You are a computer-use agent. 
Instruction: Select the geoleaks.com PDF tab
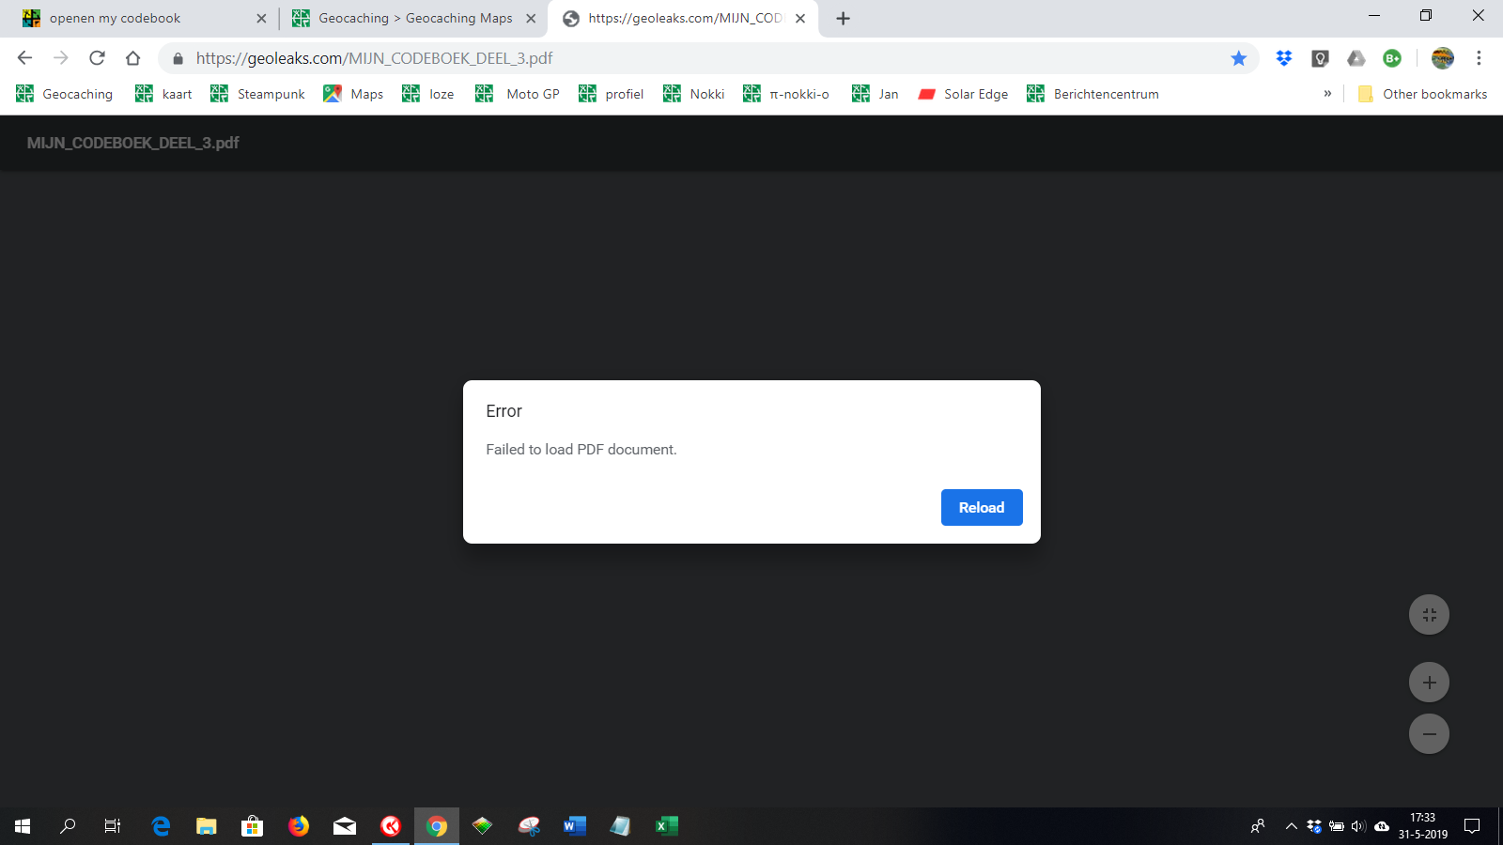click(685, 18)
